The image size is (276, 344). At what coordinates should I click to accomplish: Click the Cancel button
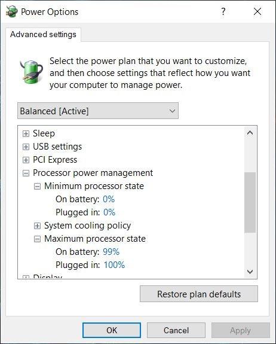click(176, 330)
